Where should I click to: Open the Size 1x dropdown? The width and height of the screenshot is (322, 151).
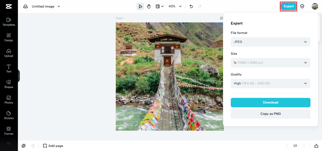[270, 63]
